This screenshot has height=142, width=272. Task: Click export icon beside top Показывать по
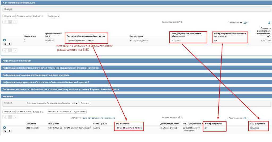(269, 23)
